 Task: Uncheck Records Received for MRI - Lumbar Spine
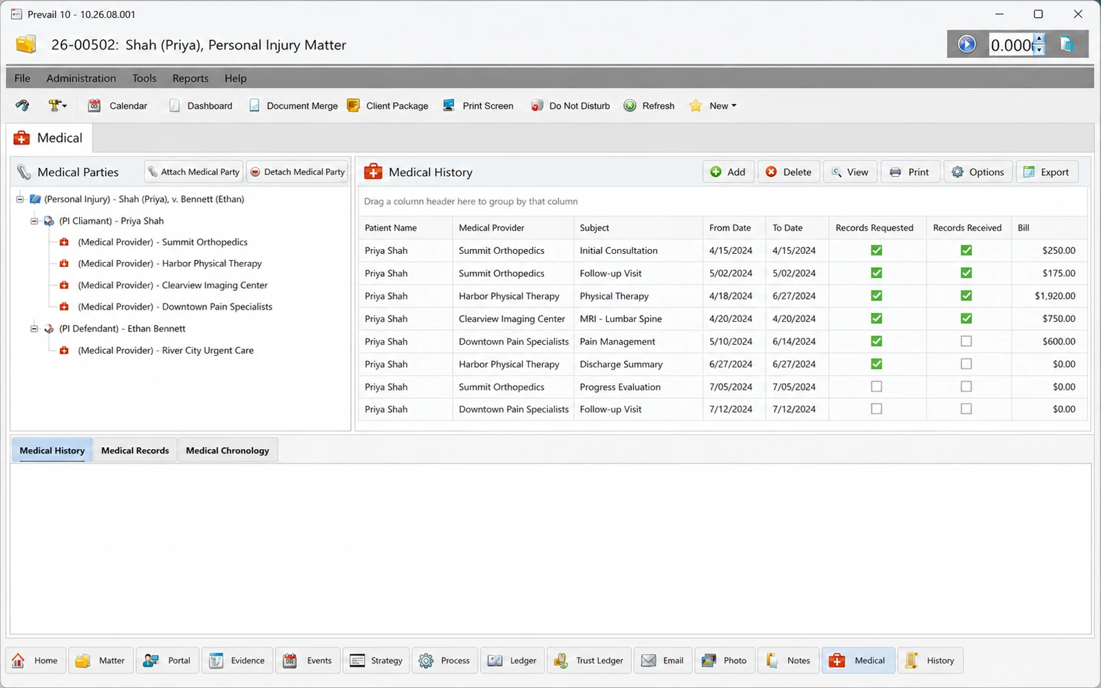[966, 319]
